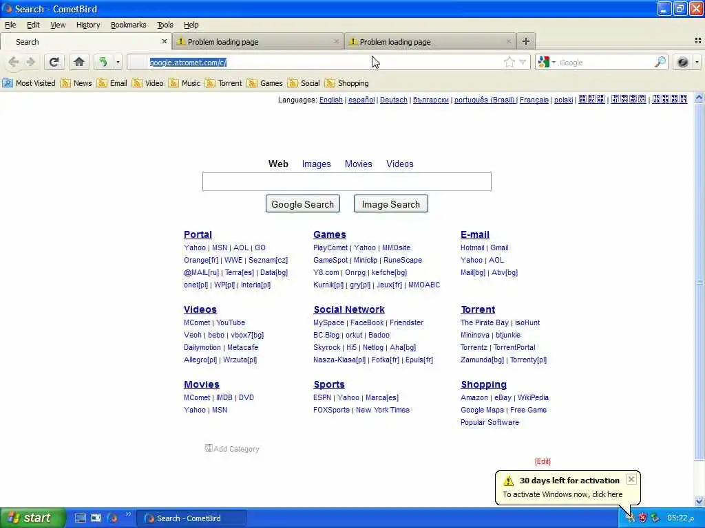Click the green undo arrow toolbar icon
705x528 pixels.
pyautogui.click(x=103, y=62)
